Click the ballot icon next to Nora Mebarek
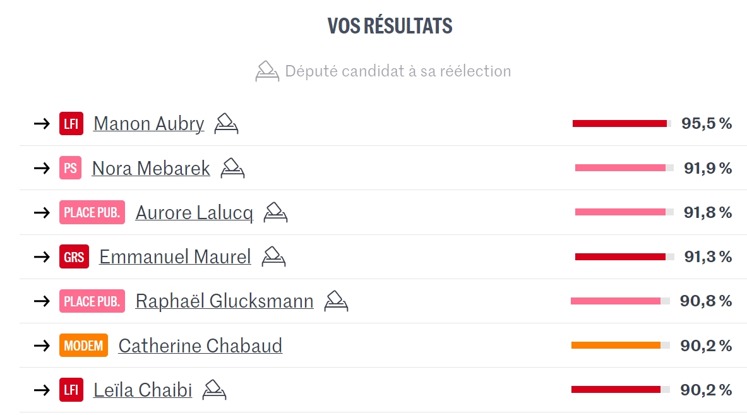Image resolution: width=747 pixels, height=415 pixels. click(232, 168)
